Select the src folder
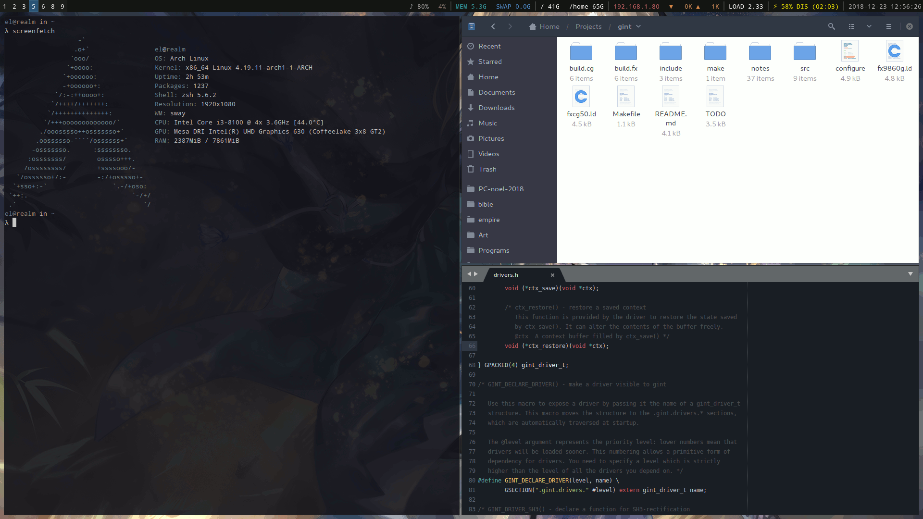 coord(805,61)
